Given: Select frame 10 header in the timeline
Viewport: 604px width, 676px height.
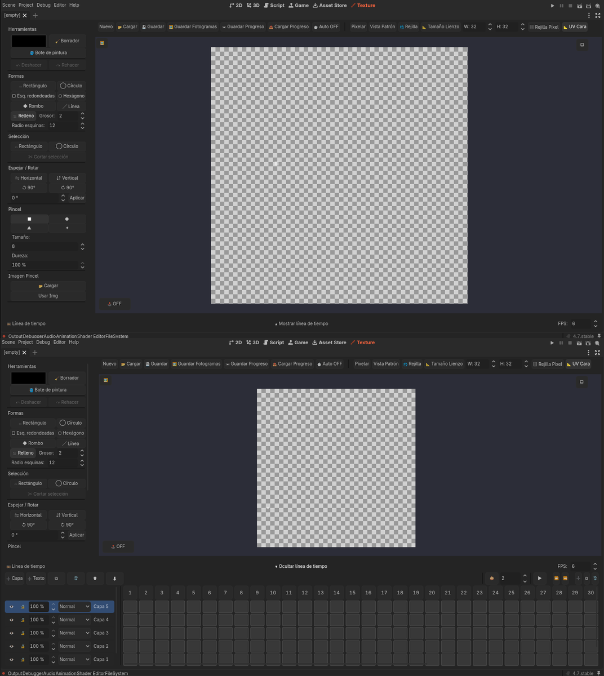Looking at the screenshot, I should [x=273, y=593].
